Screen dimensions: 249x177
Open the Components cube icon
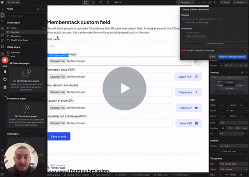pos(2,29)
